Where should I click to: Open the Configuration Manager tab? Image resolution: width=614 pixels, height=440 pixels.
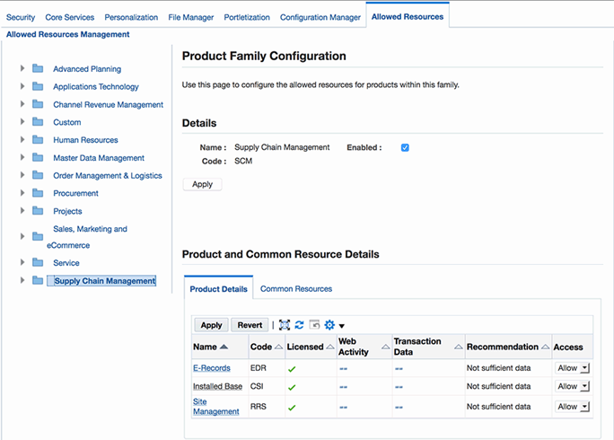coord(319,17)
